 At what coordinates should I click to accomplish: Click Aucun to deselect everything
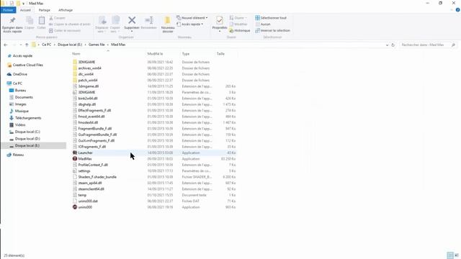[x=263, y=24]
